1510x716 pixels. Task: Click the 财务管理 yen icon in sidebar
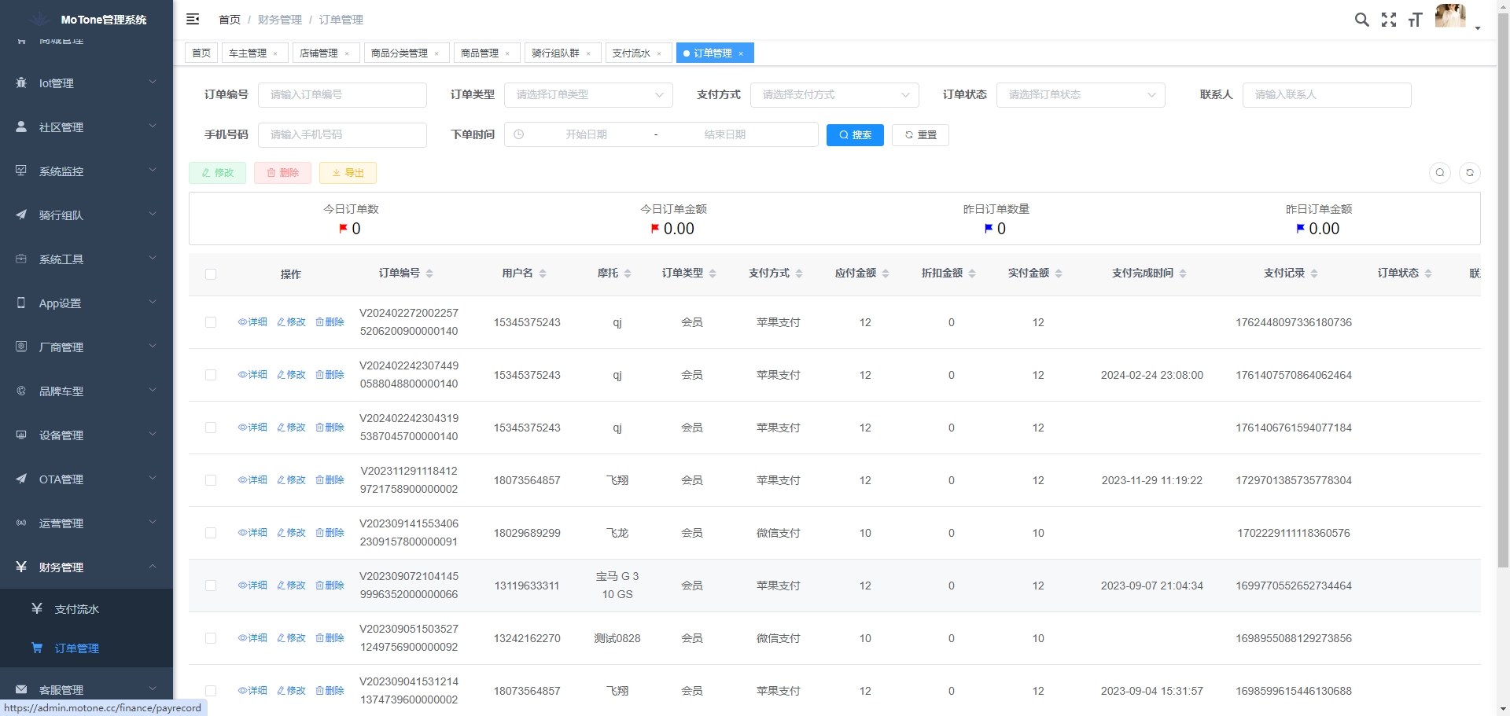click(21, 567)
